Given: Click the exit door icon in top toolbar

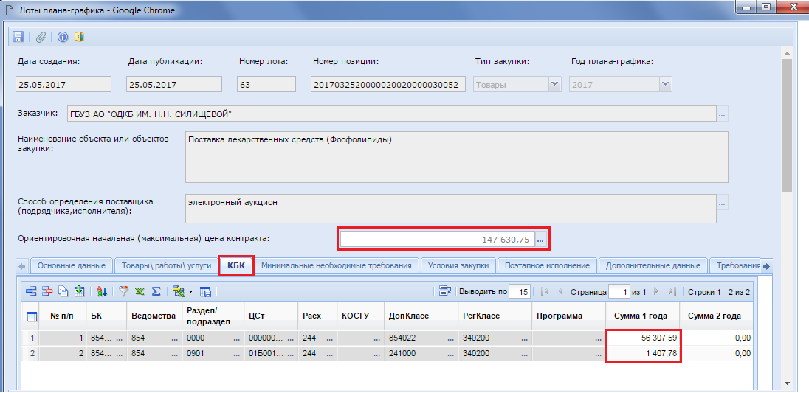Looking at the screenshot, I should [x=79, y=37].
